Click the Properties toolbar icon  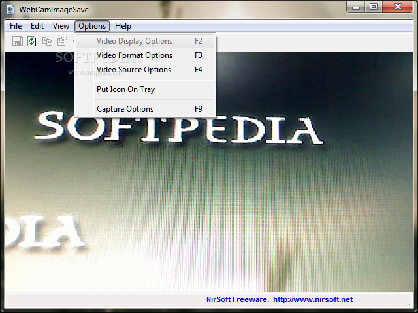coord(63,41)
